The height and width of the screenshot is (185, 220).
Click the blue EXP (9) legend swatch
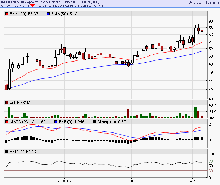[x=56, y=122]
